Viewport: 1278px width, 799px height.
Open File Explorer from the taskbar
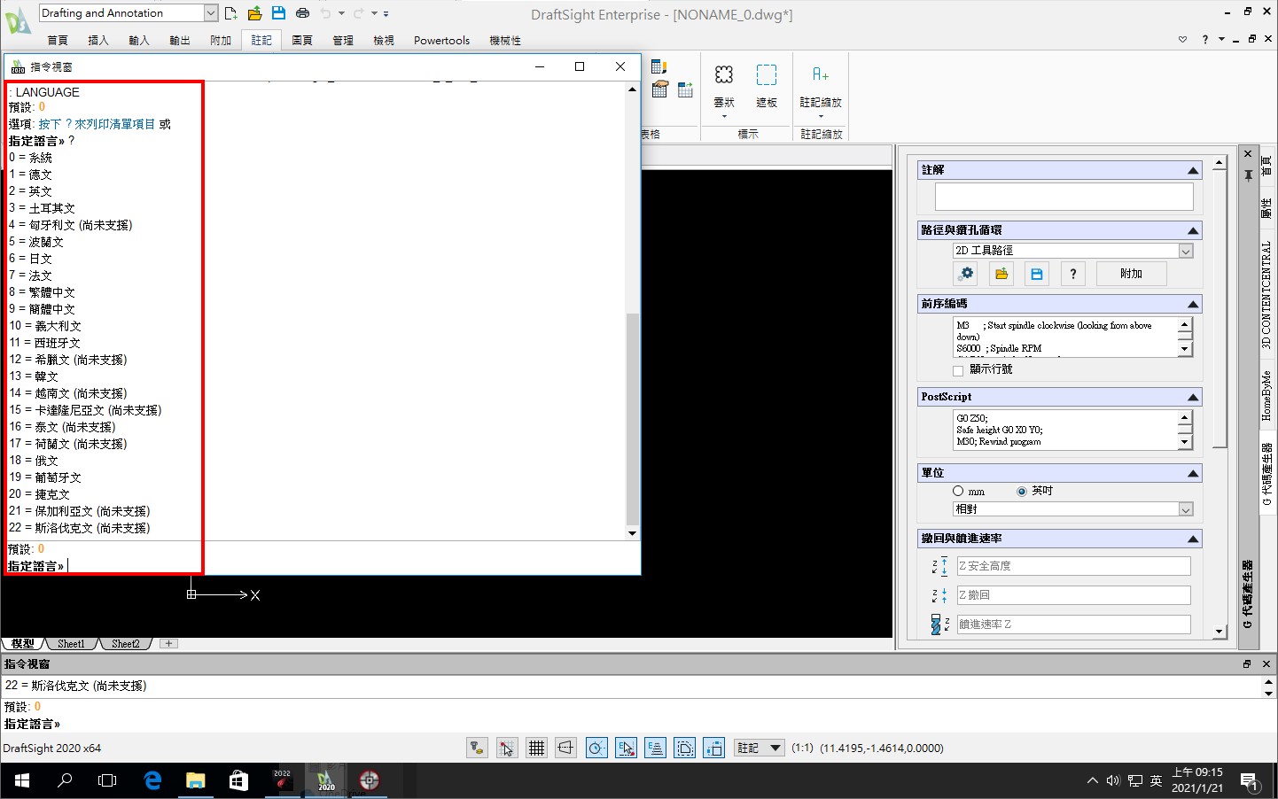tap(195, 780)
